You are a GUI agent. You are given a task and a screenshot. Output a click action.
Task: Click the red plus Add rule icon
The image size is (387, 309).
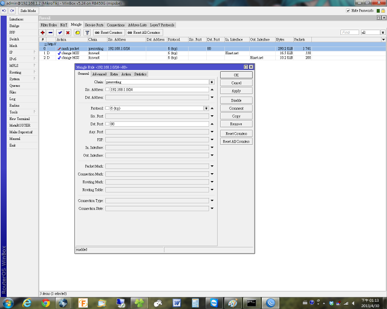42,33
